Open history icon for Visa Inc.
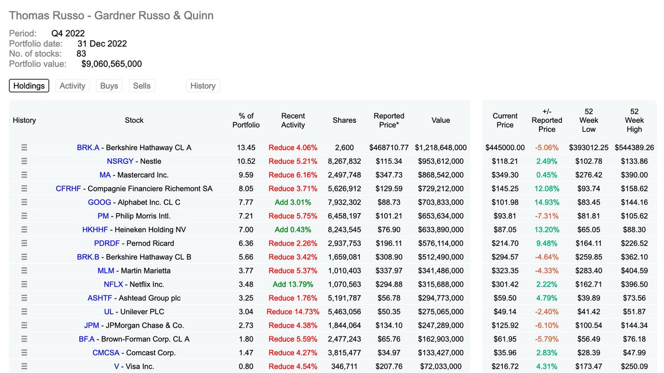The height and width of the screenshot is (373, 664). point(24,366)
